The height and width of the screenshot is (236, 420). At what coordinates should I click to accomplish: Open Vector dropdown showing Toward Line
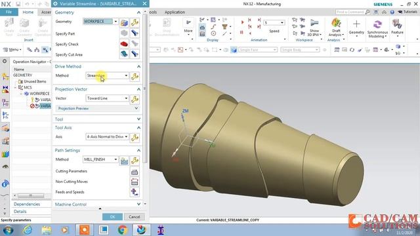click(x=126, y=98)
